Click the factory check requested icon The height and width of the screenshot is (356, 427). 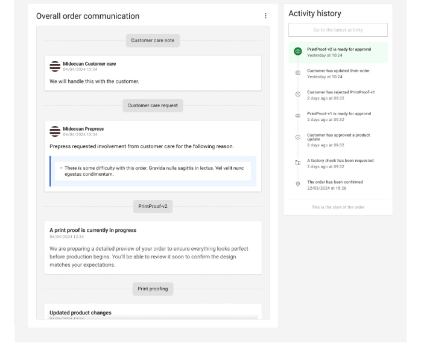coord(298,163)
